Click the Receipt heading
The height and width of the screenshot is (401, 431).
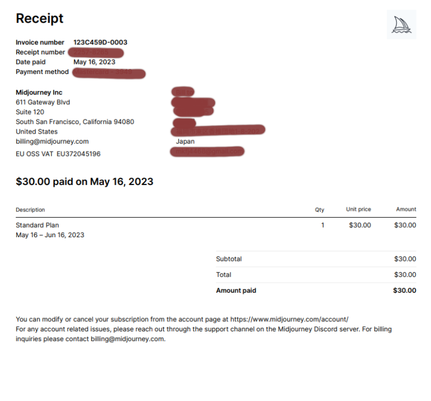pyautogui.click(x=40, y=19)
